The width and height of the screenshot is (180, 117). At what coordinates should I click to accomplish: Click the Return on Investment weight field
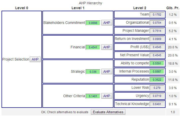[x=157, y=39]
